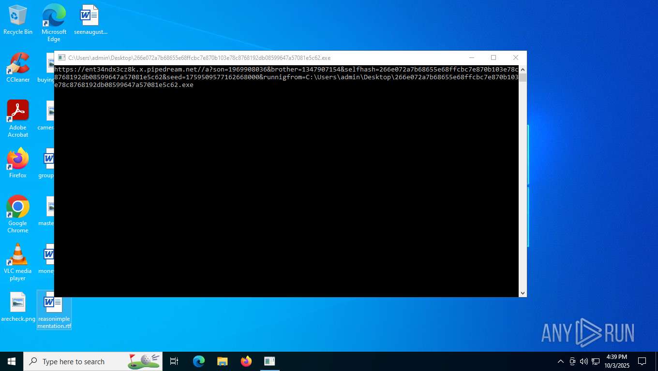
Task: Open network status tray icon
Action: (x=596, y=361)
